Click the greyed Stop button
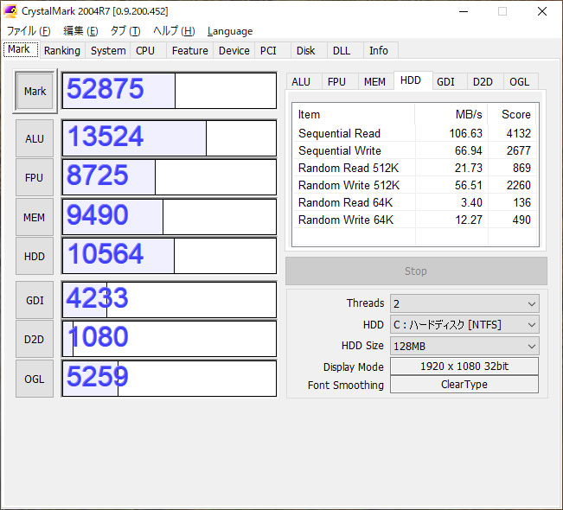 (416, 271)
